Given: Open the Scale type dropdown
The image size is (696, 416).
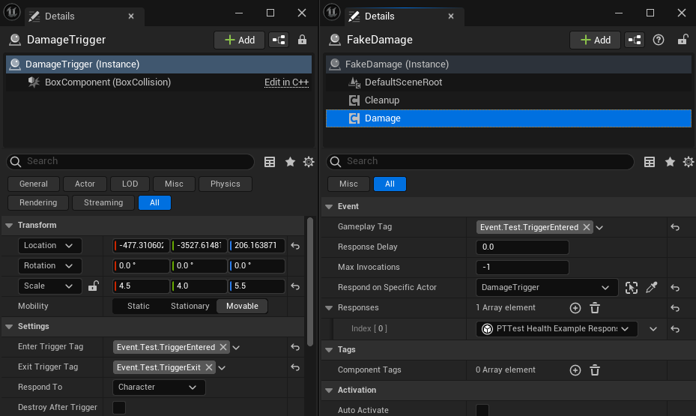Looking at the screenshot, I should pos(49,286).
